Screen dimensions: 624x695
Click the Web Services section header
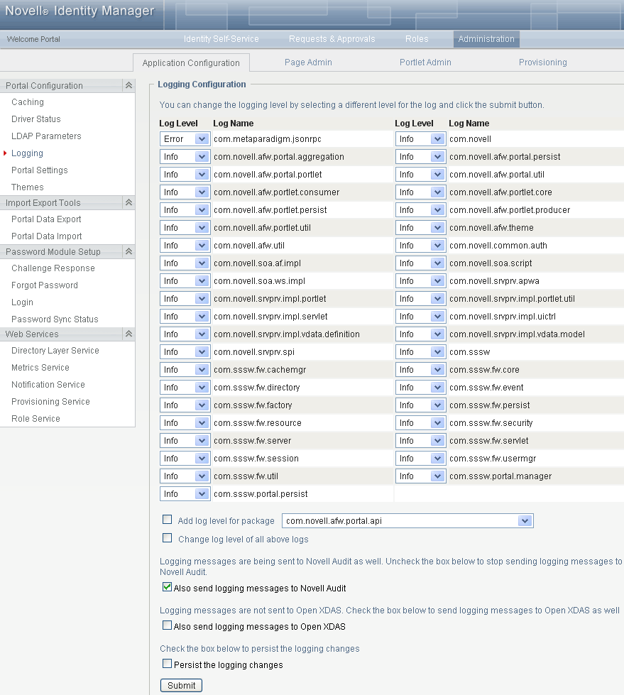click(31, 334)
